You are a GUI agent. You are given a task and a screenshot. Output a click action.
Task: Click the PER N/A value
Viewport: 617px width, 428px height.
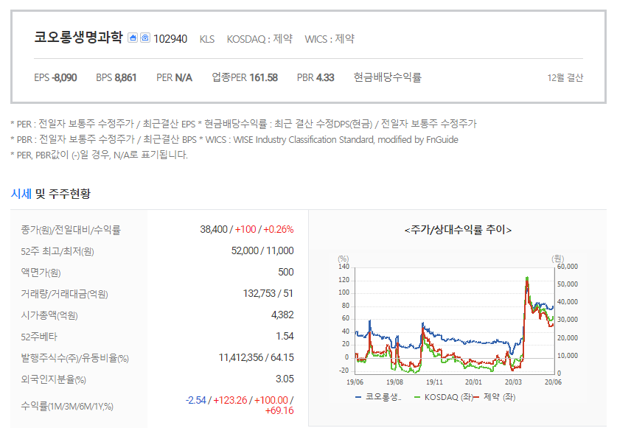pyautogui.click(x=184, y=77)
